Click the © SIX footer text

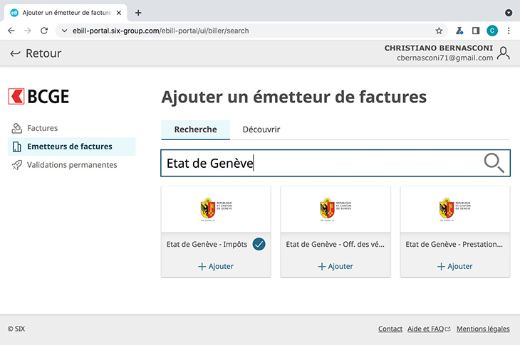[x=16, y=329]
